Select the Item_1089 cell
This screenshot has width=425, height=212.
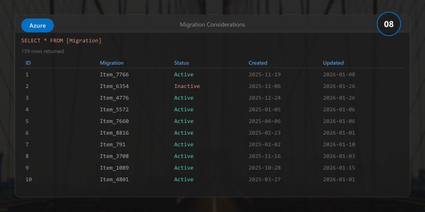(114, 167)
